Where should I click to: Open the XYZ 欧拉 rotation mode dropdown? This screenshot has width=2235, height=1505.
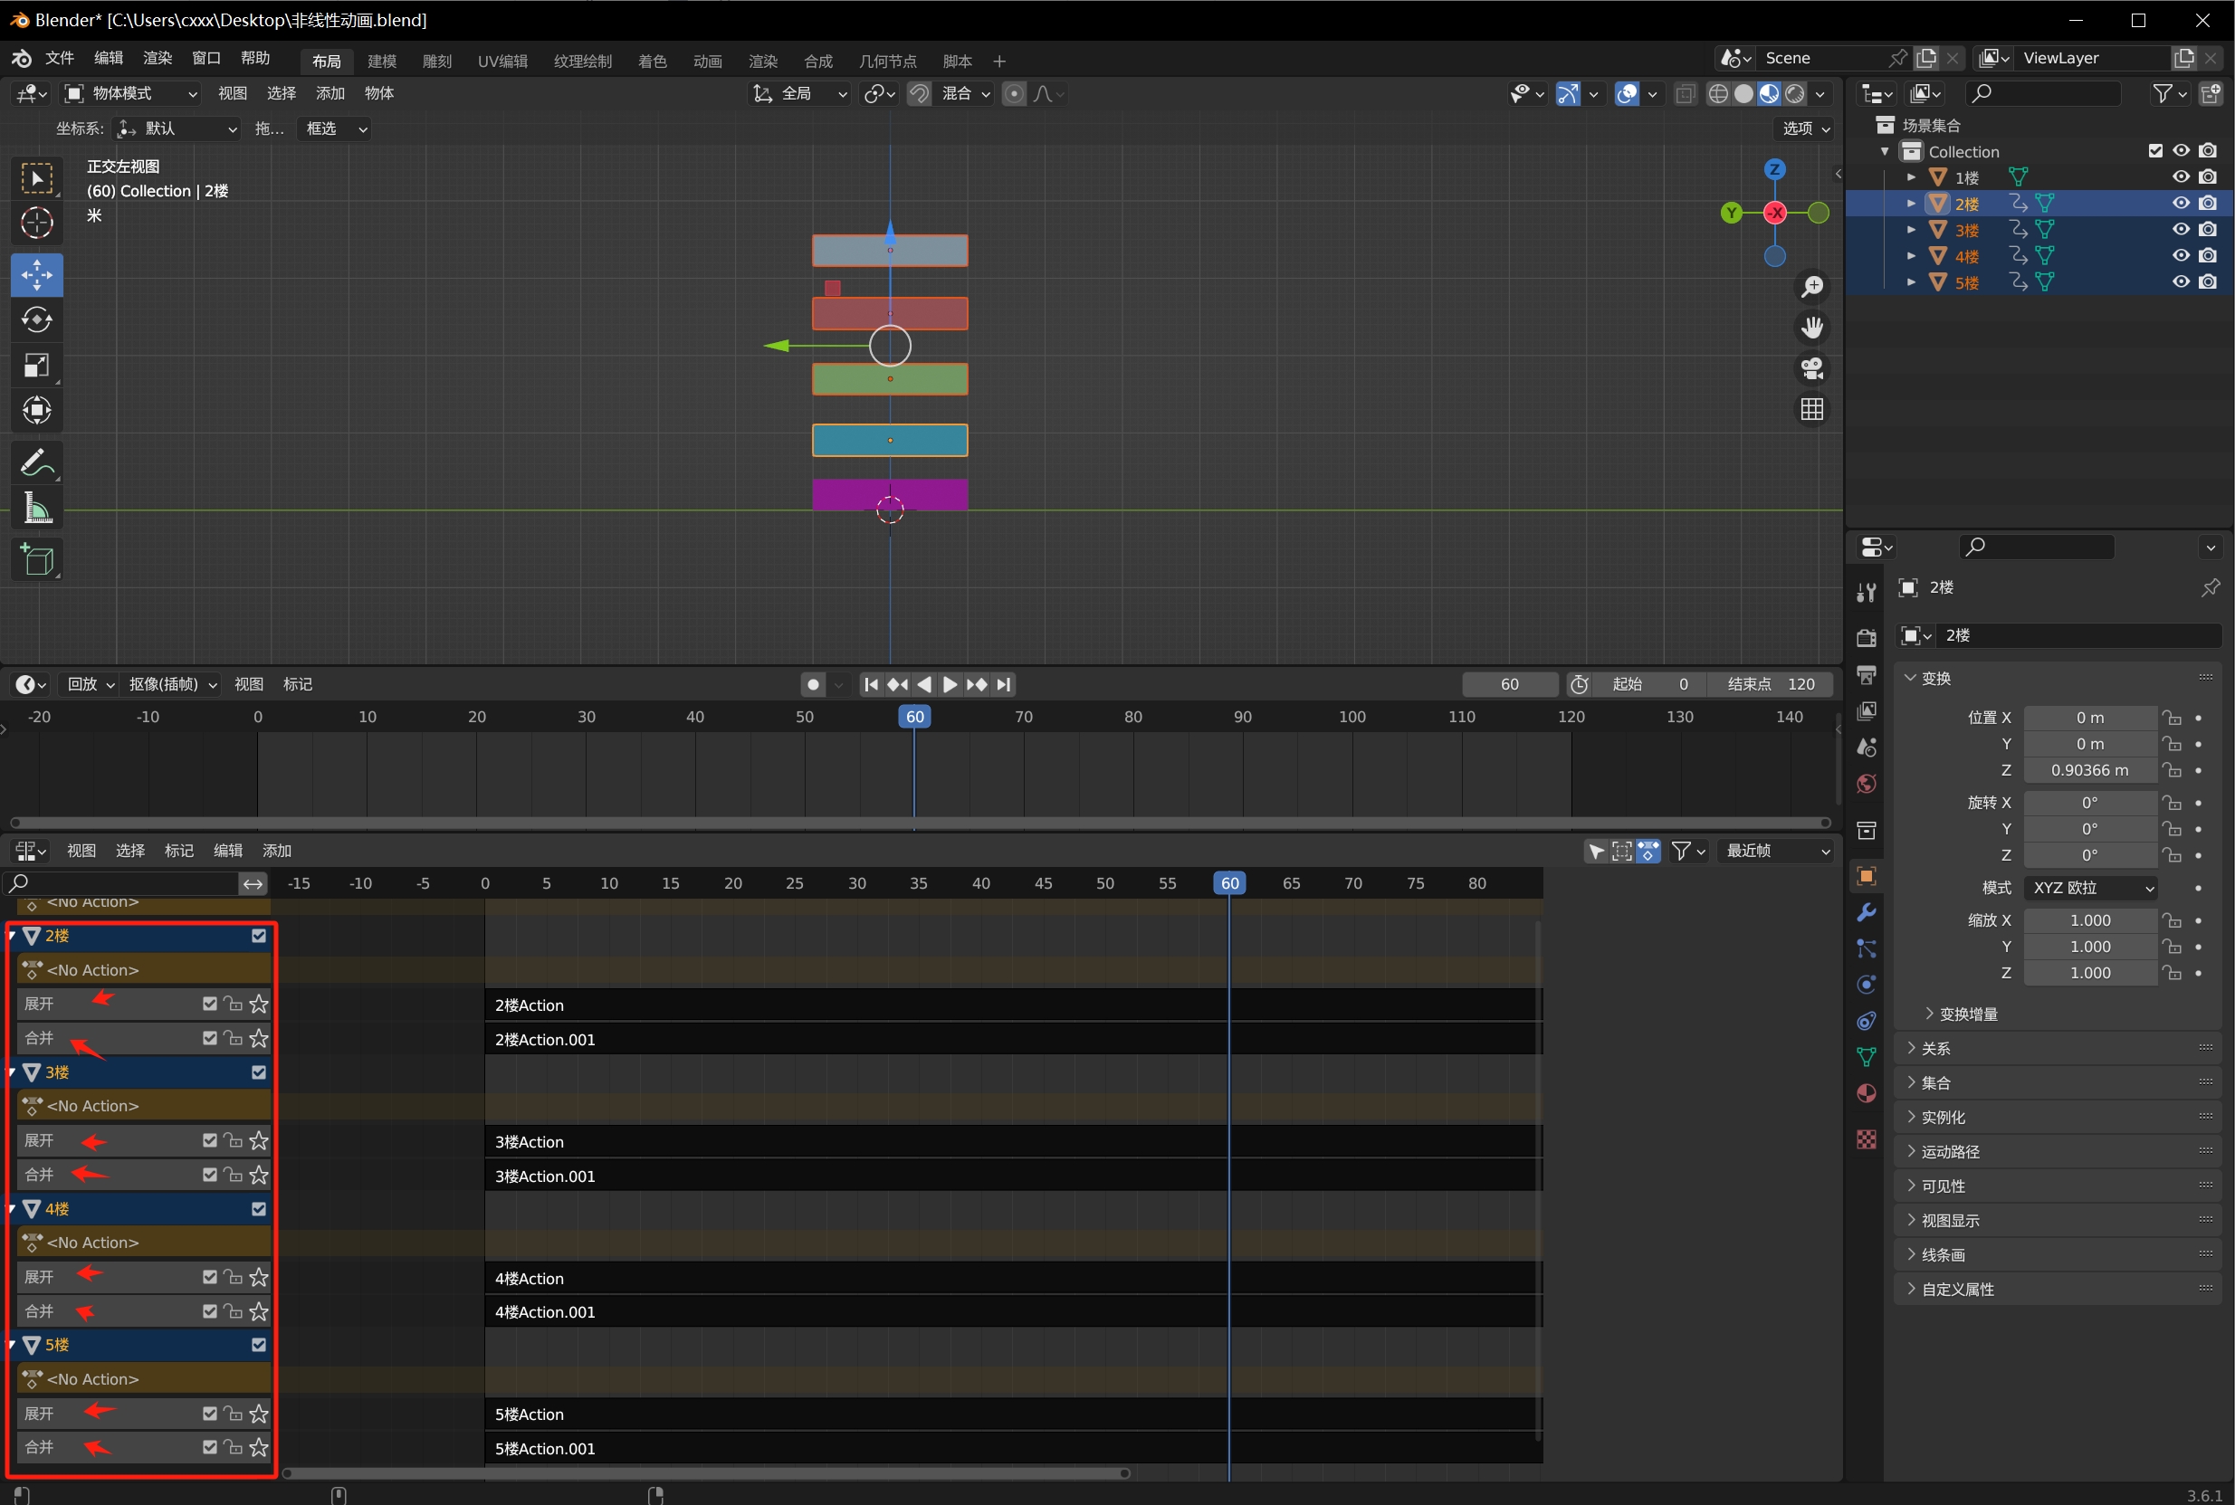[x=2091, y=888]
